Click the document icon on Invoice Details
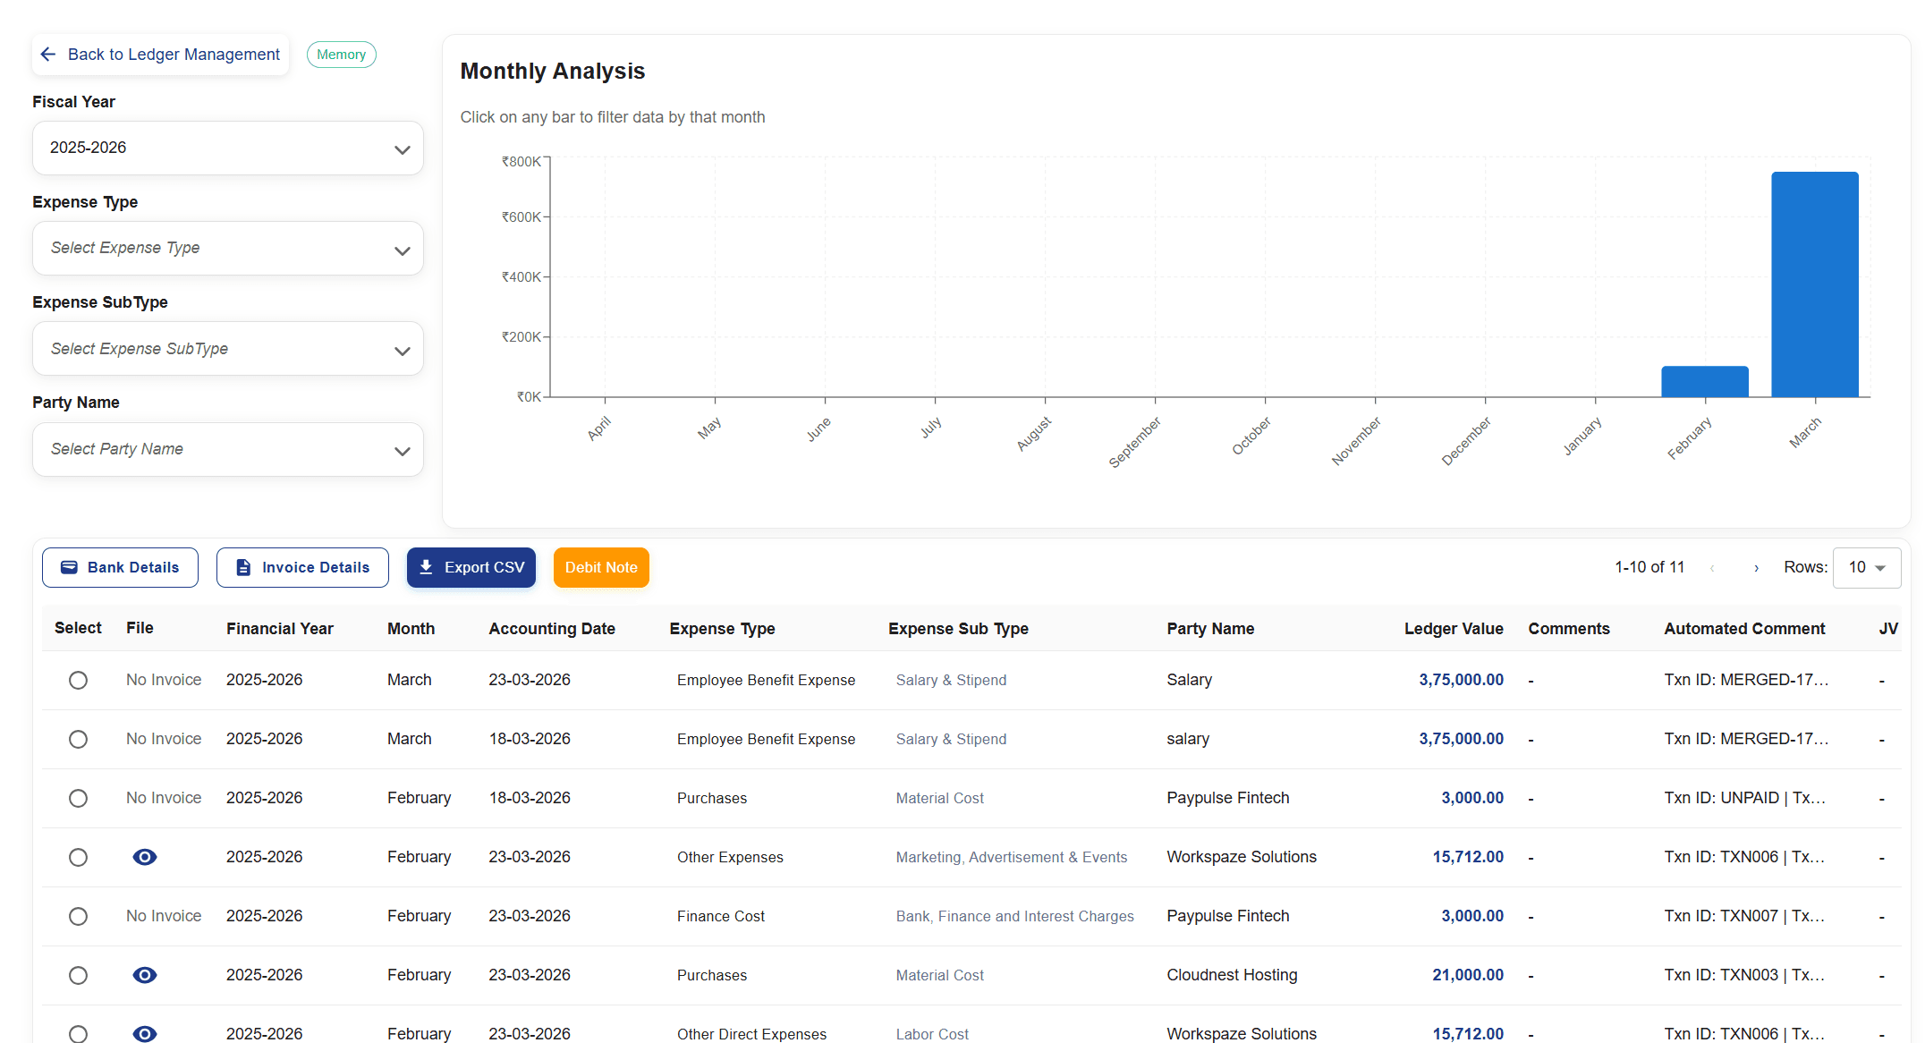The image size is (1925, 1043). (x=242, y=567)
